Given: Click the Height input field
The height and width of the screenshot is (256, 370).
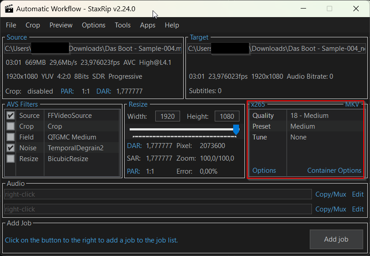Looking at the screenshot, I should pyautogui.click(x=227, y=117).
